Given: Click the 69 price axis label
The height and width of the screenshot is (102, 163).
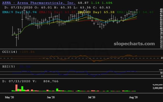Looking at the screenshot, I should [161, 10].
